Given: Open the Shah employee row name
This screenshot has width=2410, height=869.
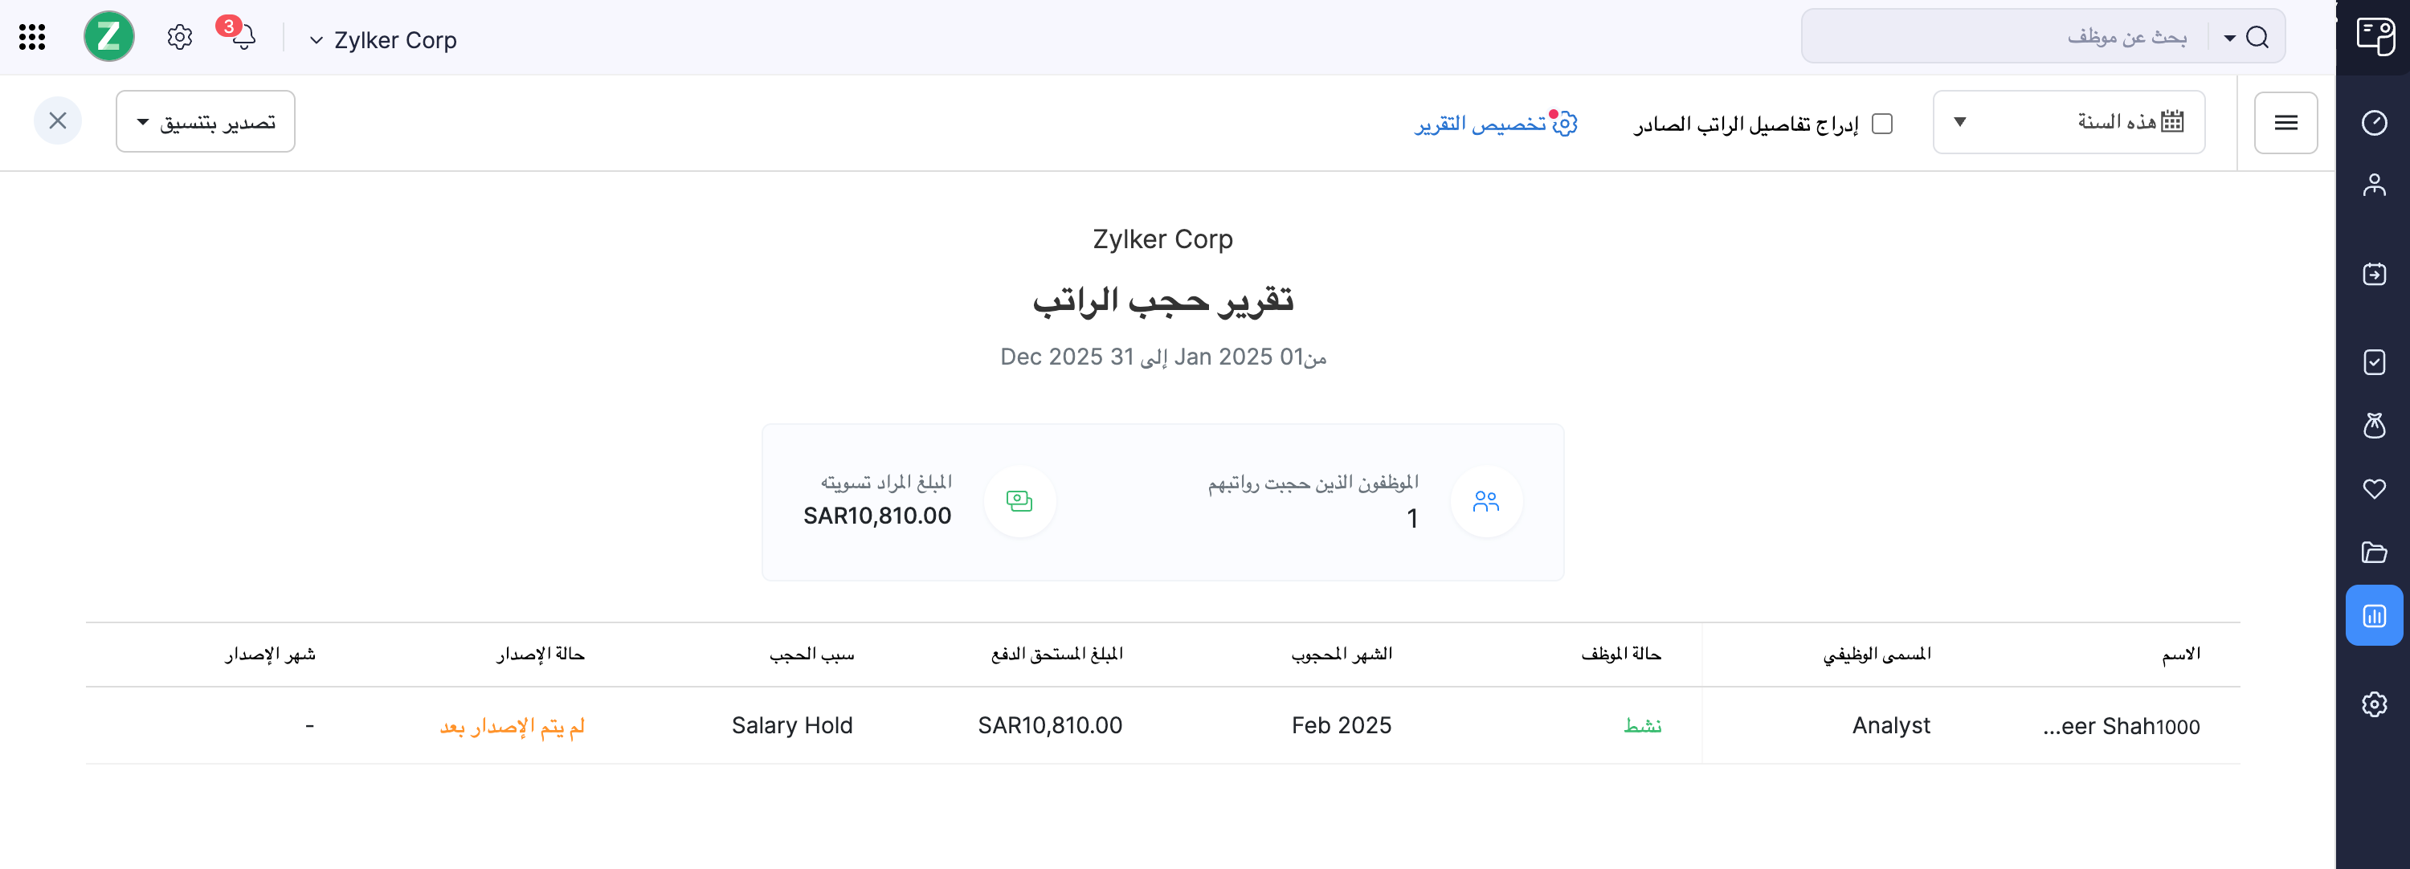Looking at the screenshot, I should [x=2120, y=727].
